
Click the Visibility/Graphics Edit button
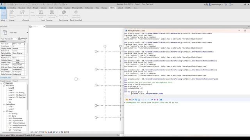(x=18, y=60)
